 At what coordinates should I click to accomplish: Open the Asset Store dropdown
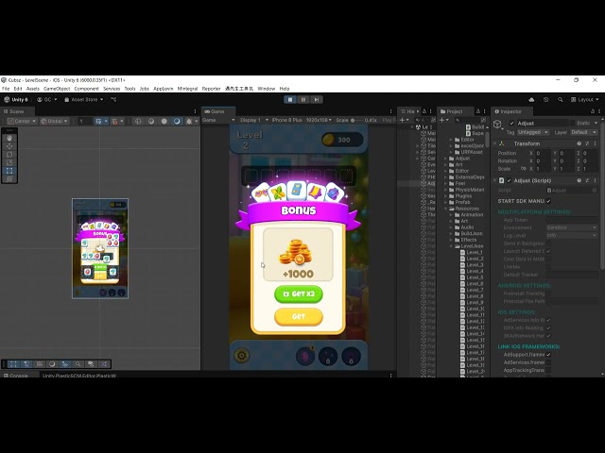coord(84,99)
